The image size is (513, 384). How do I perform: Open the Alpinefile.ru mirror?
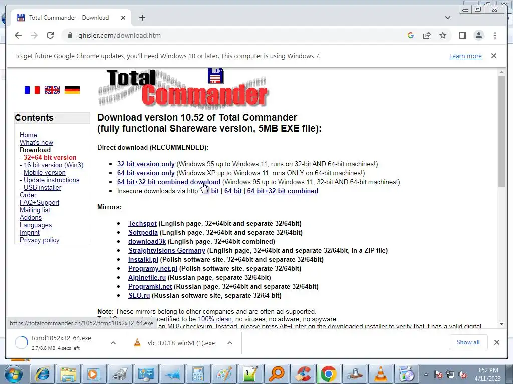coord(147,277)
